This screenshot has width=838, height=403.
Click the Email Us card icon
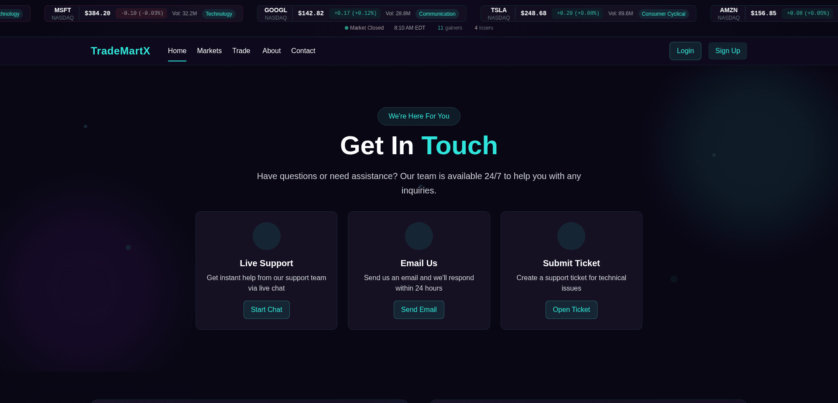click(x=419, y=236)
